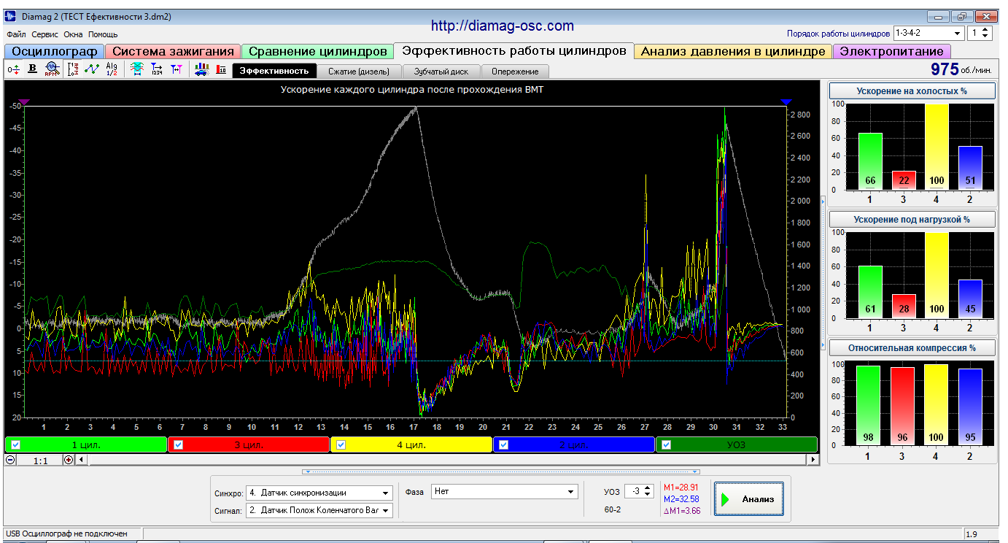Select the Зубчатый диск sub-tab
This screenshot has height=543, width=1008.
[441, 71]
